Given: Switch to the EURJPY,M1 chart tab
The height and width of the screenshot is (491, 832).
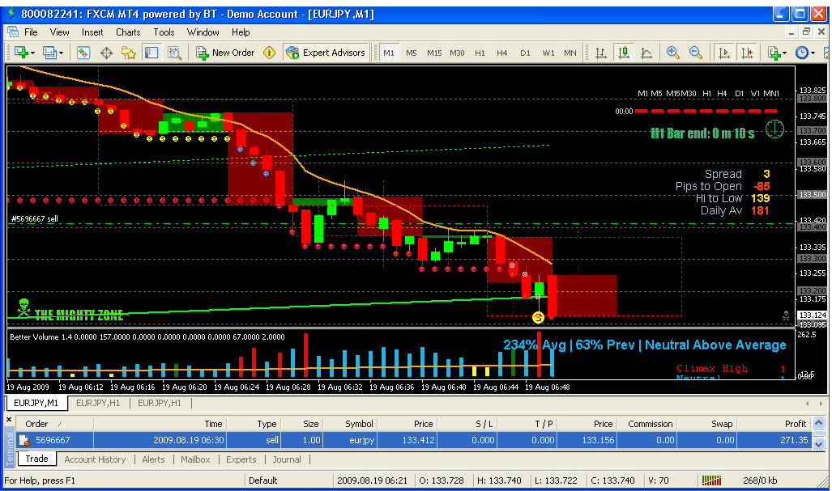Looking at the screenshot, I should click(x=36, y=403).
